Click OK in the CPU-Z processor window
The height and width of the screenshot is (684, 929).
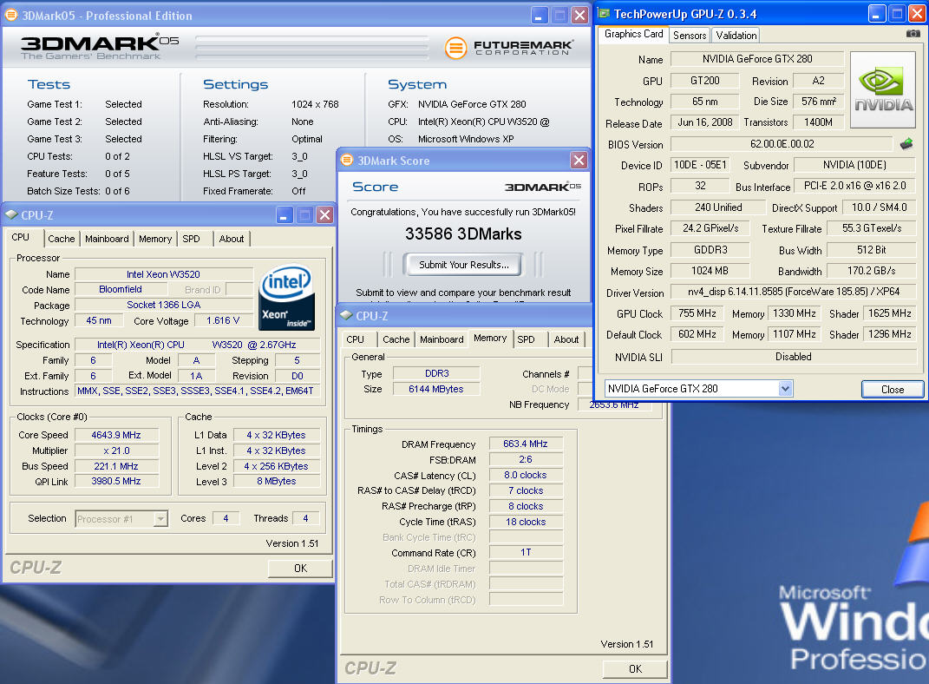[x=300, y=568]
